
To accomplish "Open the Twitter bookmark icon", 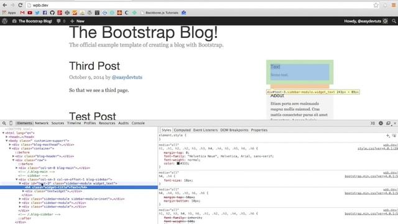I will (x=37, y=12).
